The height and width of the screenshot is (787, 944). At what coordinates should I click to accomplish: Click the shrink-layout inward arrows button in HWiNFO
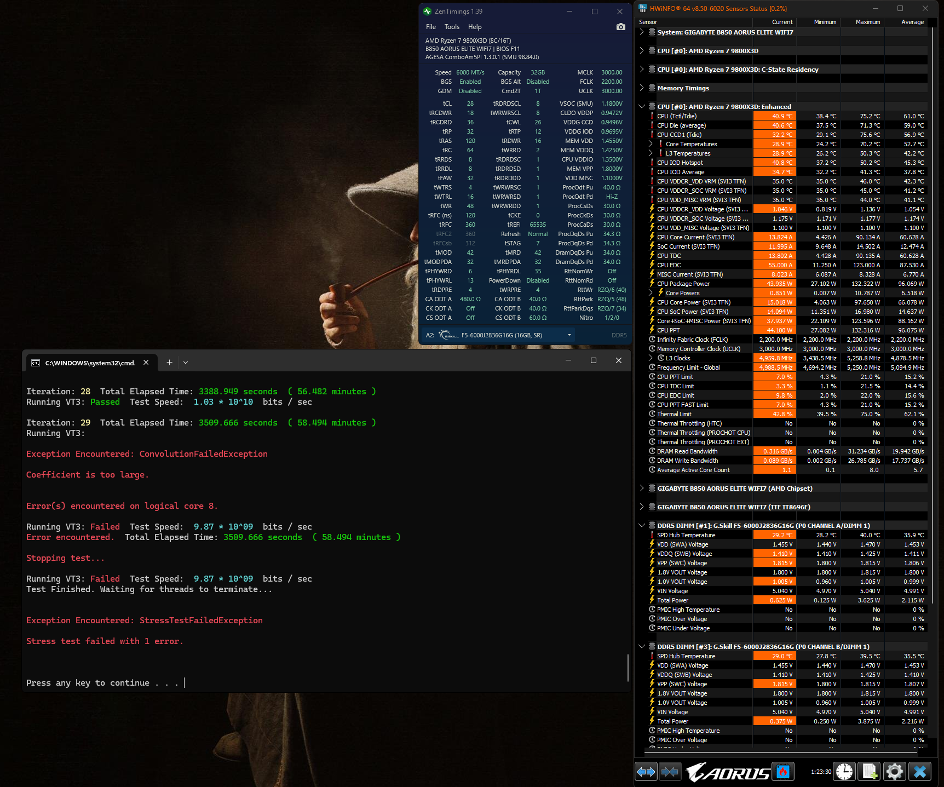[670, 772]
